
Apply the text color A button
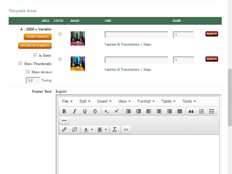point(86,130)
